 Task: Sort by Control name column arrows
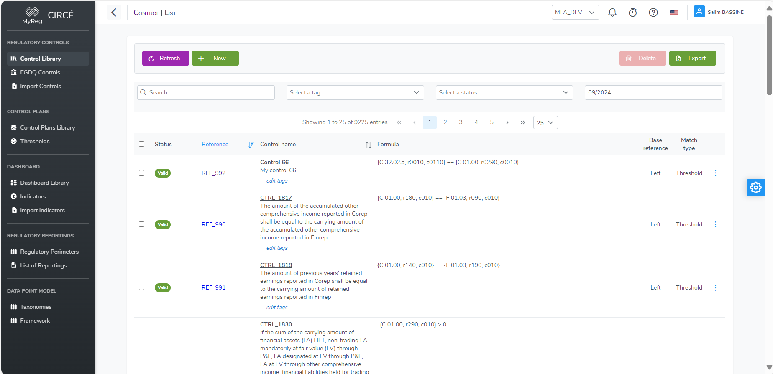tap(368, 145)
